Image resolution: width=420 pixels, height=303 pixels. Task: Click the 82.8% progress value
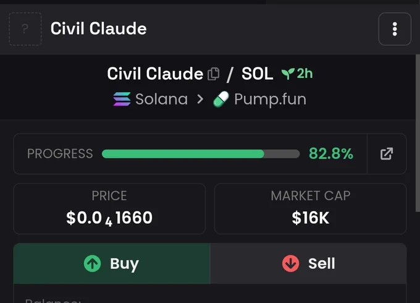click(331, 153)
